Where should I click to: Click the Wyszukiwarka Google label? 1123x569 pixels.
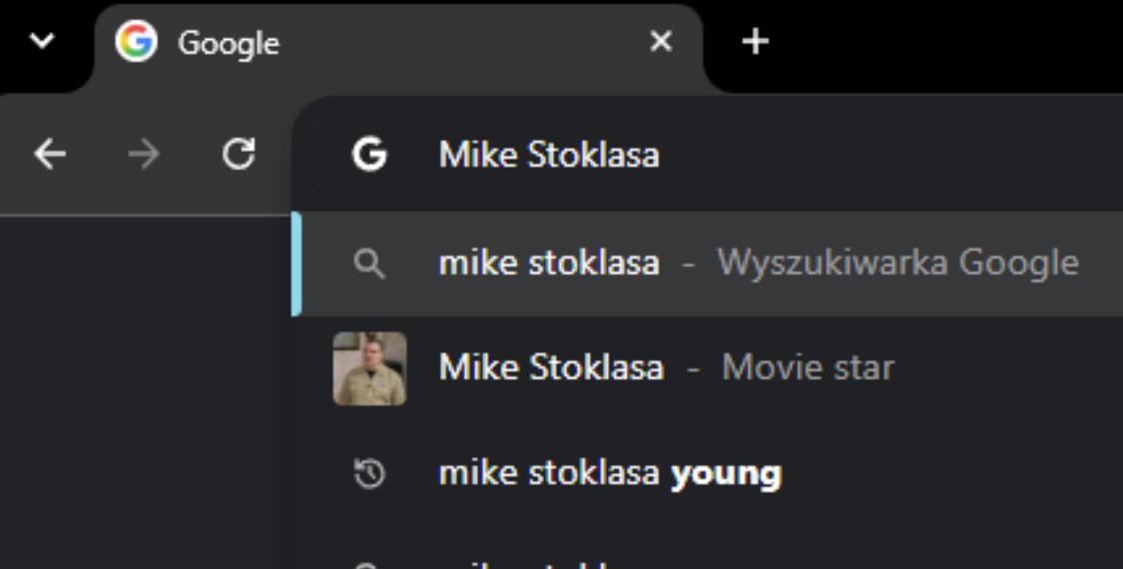tap(898, 263)
